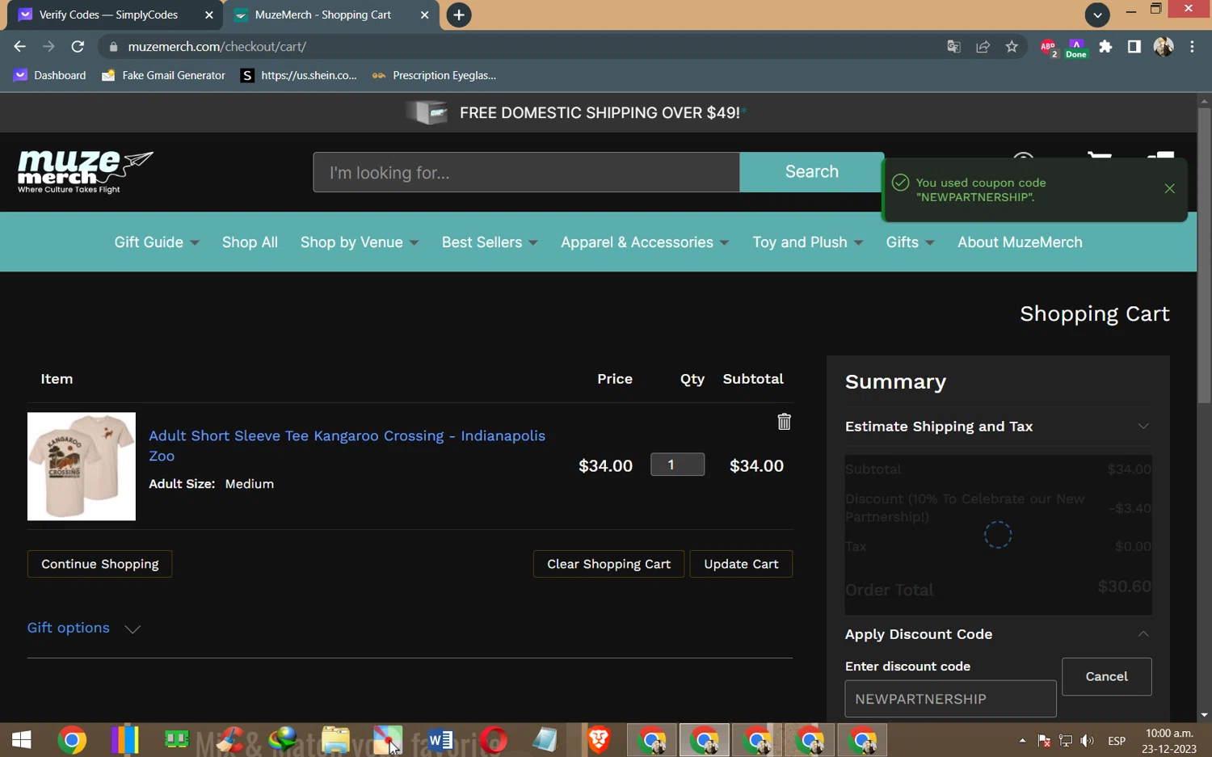The width and height of the screenshot is (1212, 757).
Task: Open the us.shein.co bookmark
Action: pos(299,75)
